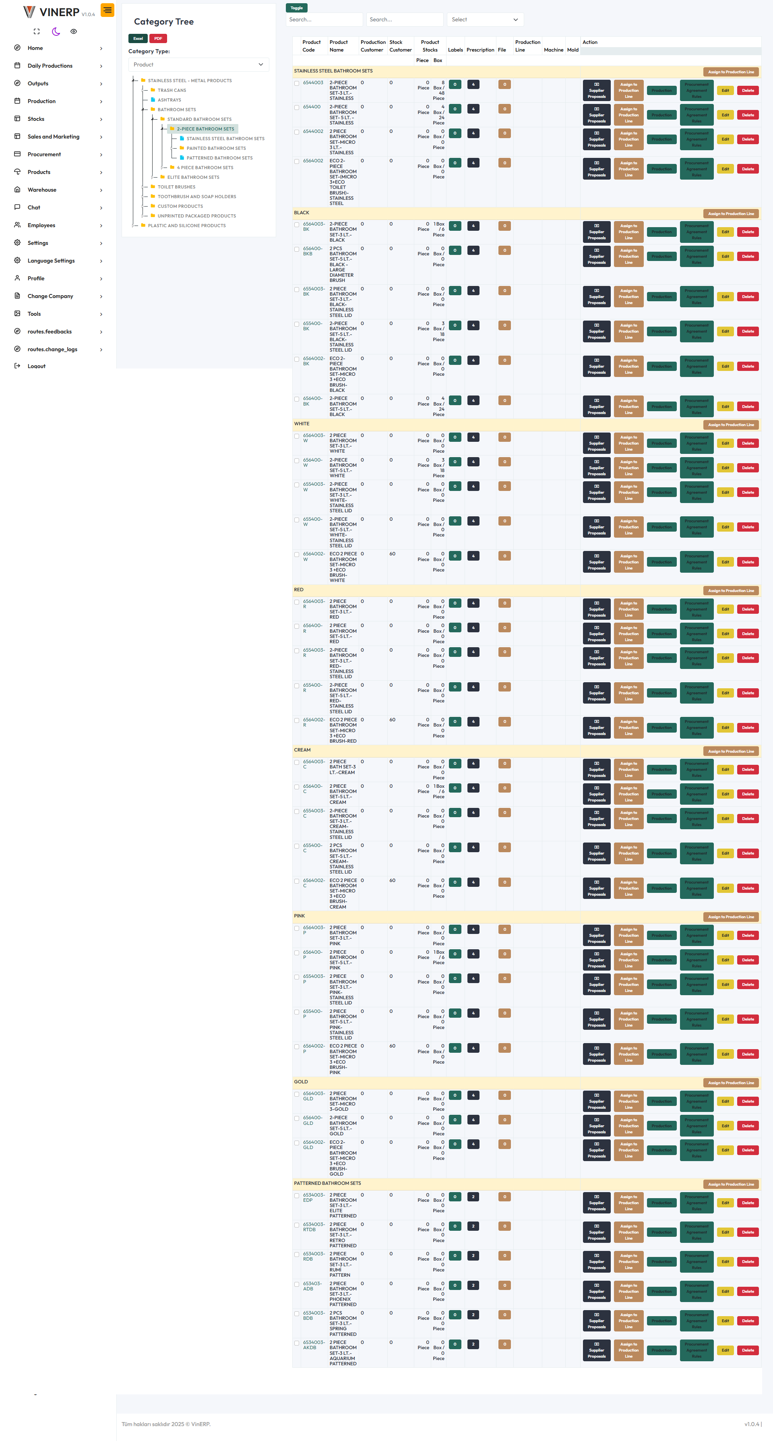The image size is (773, 1441).
Task: Click the Chat message icon
Action: point(17,207)
